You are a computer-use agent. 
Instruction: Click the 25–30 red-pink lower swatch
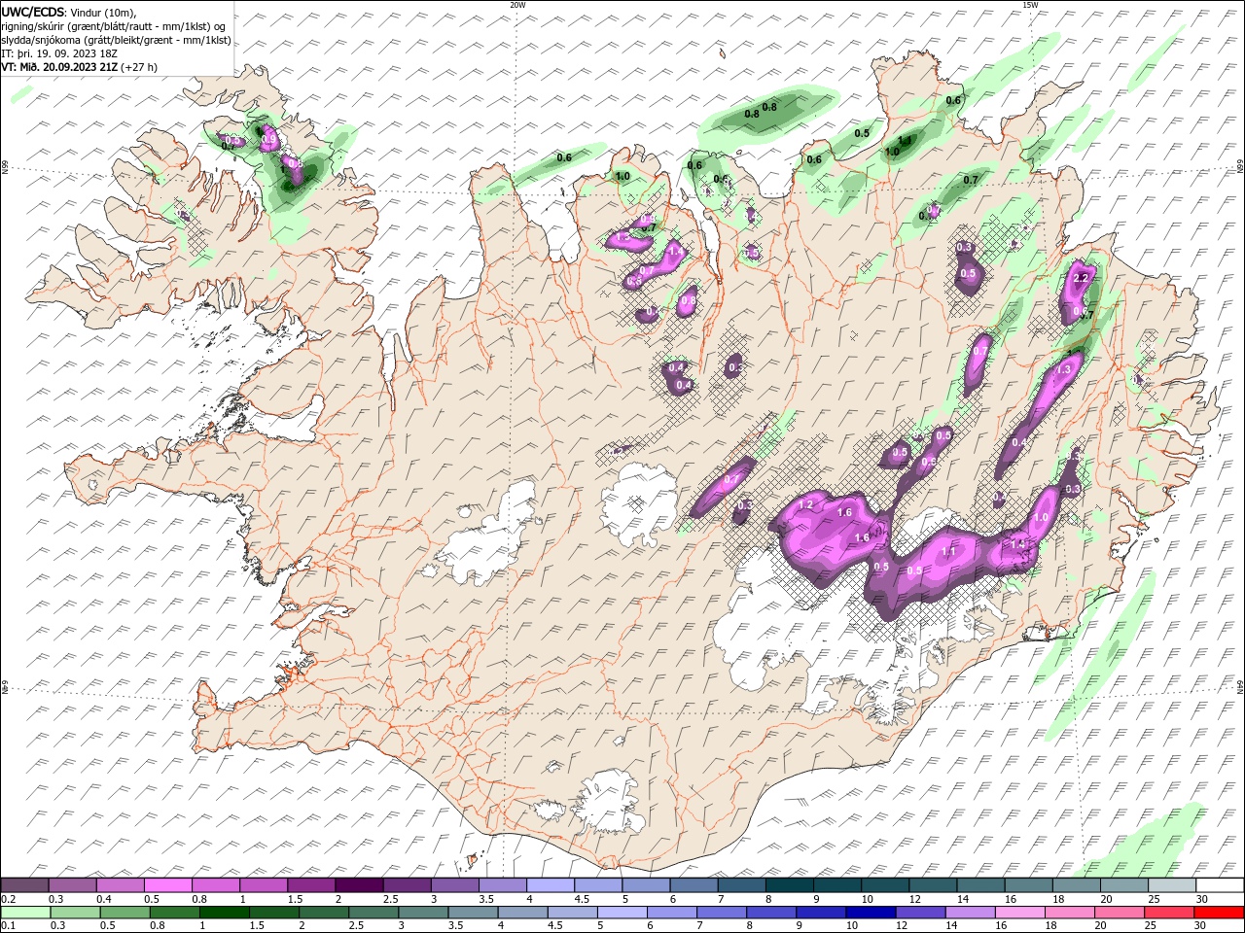tap(1169, 913)
